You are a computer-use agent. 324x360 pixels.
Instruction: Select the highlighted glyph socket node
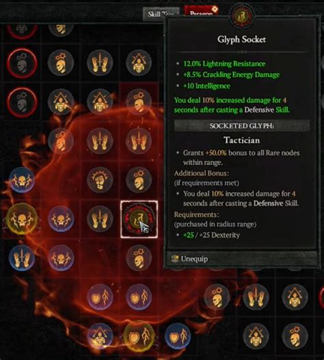pyautogui.click(x=139, y=219)
